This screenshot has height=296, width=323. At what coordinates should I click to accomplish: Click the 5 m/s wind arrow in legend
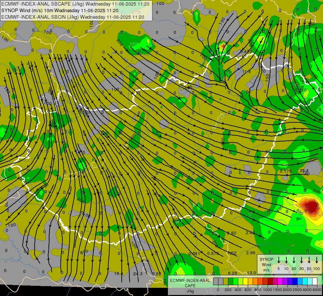[278, 260]
